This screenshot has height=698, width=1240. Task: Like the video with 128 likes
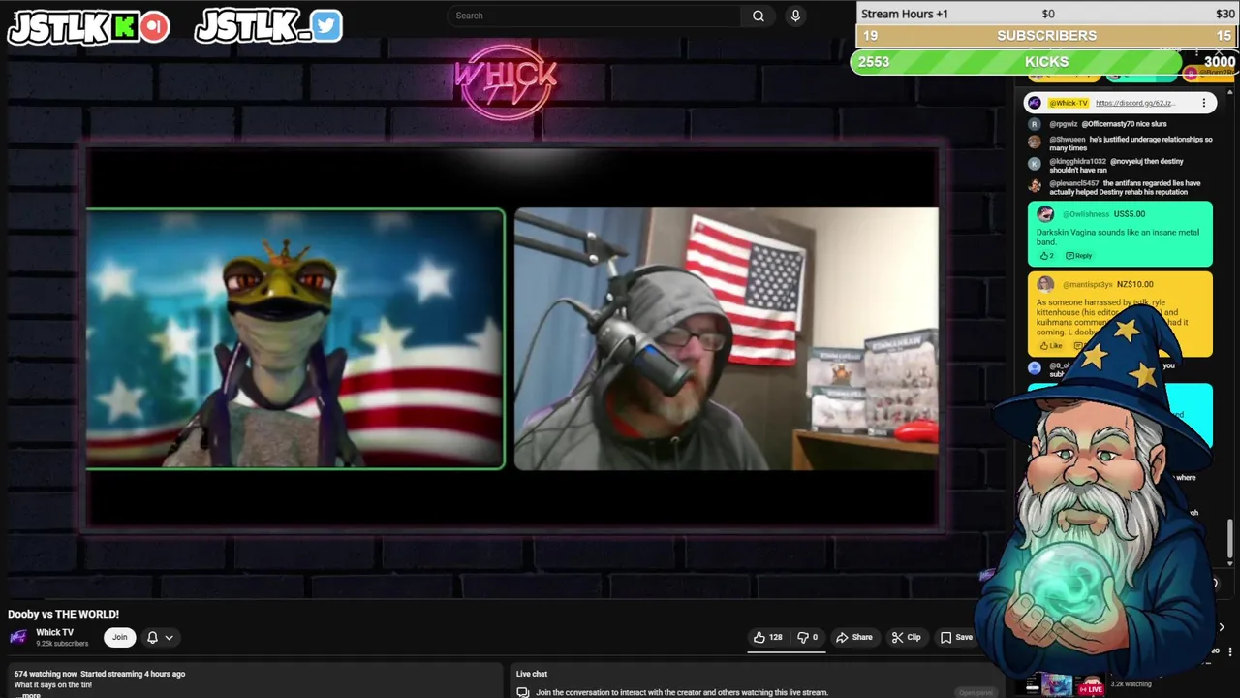click(768, 637)
